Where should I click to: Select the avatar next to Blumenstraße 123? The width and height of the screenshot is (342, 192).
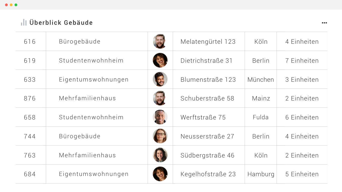pyautogui.click(x=160, y=79)
